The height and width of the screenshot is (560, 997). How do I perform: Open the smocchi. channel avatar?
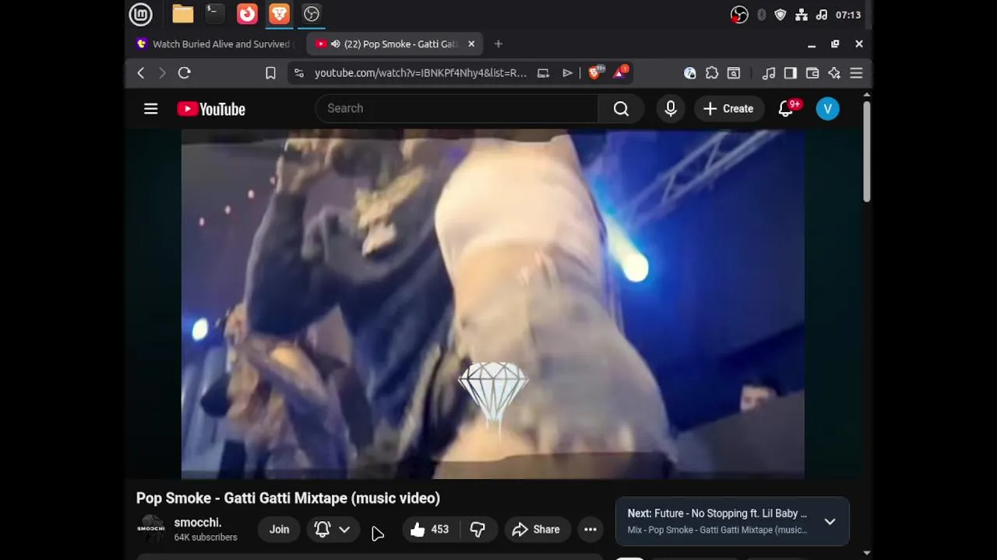[x=151, y=529]
